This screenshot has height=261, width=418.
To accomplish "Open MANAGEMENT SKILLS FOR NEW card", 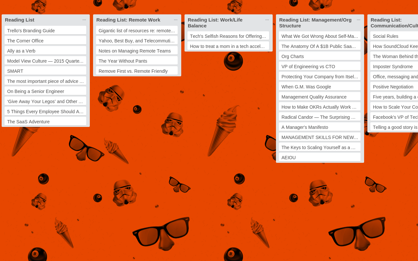I will (x=320, y=137).
